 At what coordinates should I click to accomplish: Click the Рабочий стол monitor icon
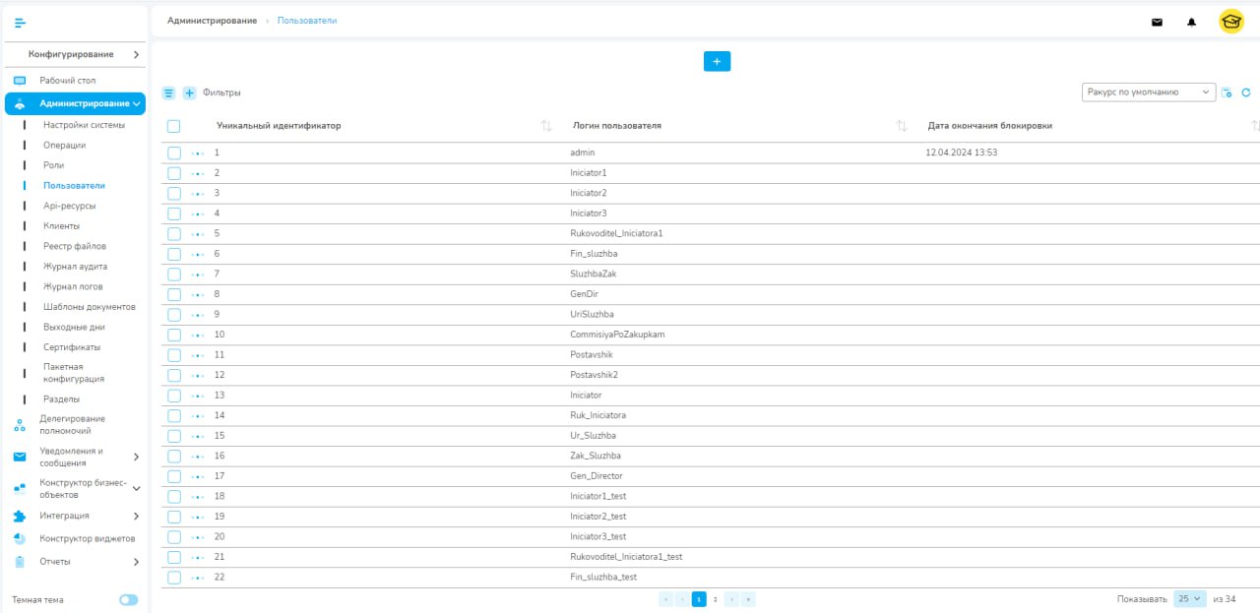pyautogui.click(x=19, y=81)
